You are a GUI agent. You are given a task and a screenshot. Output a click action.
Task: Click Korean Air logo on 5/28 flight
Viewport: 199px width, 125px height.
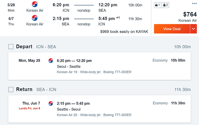click(x=35, y=4)
